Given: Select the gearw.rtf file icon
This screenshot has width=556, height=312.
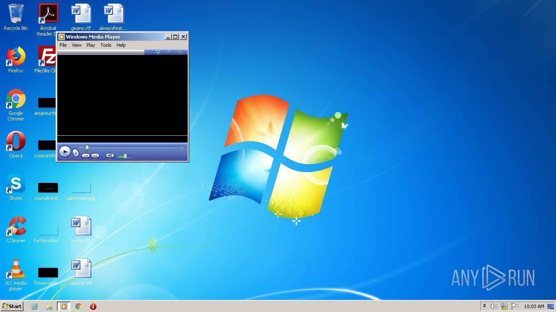Looking at the screenshot, I should point(81,17).
